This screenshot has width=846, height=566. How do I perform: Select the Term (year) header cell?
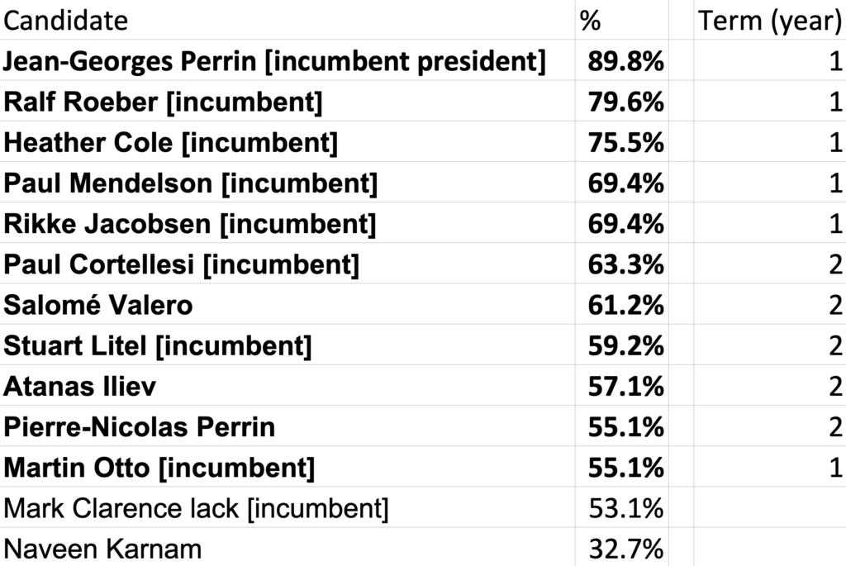coord(770,20)
